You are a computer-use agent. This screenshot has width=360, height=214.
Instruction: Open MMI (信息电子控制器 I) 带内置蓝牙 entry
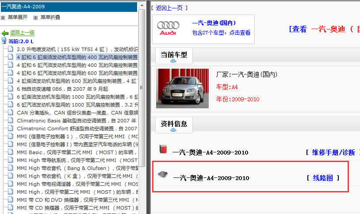click(x=77, y=144)
